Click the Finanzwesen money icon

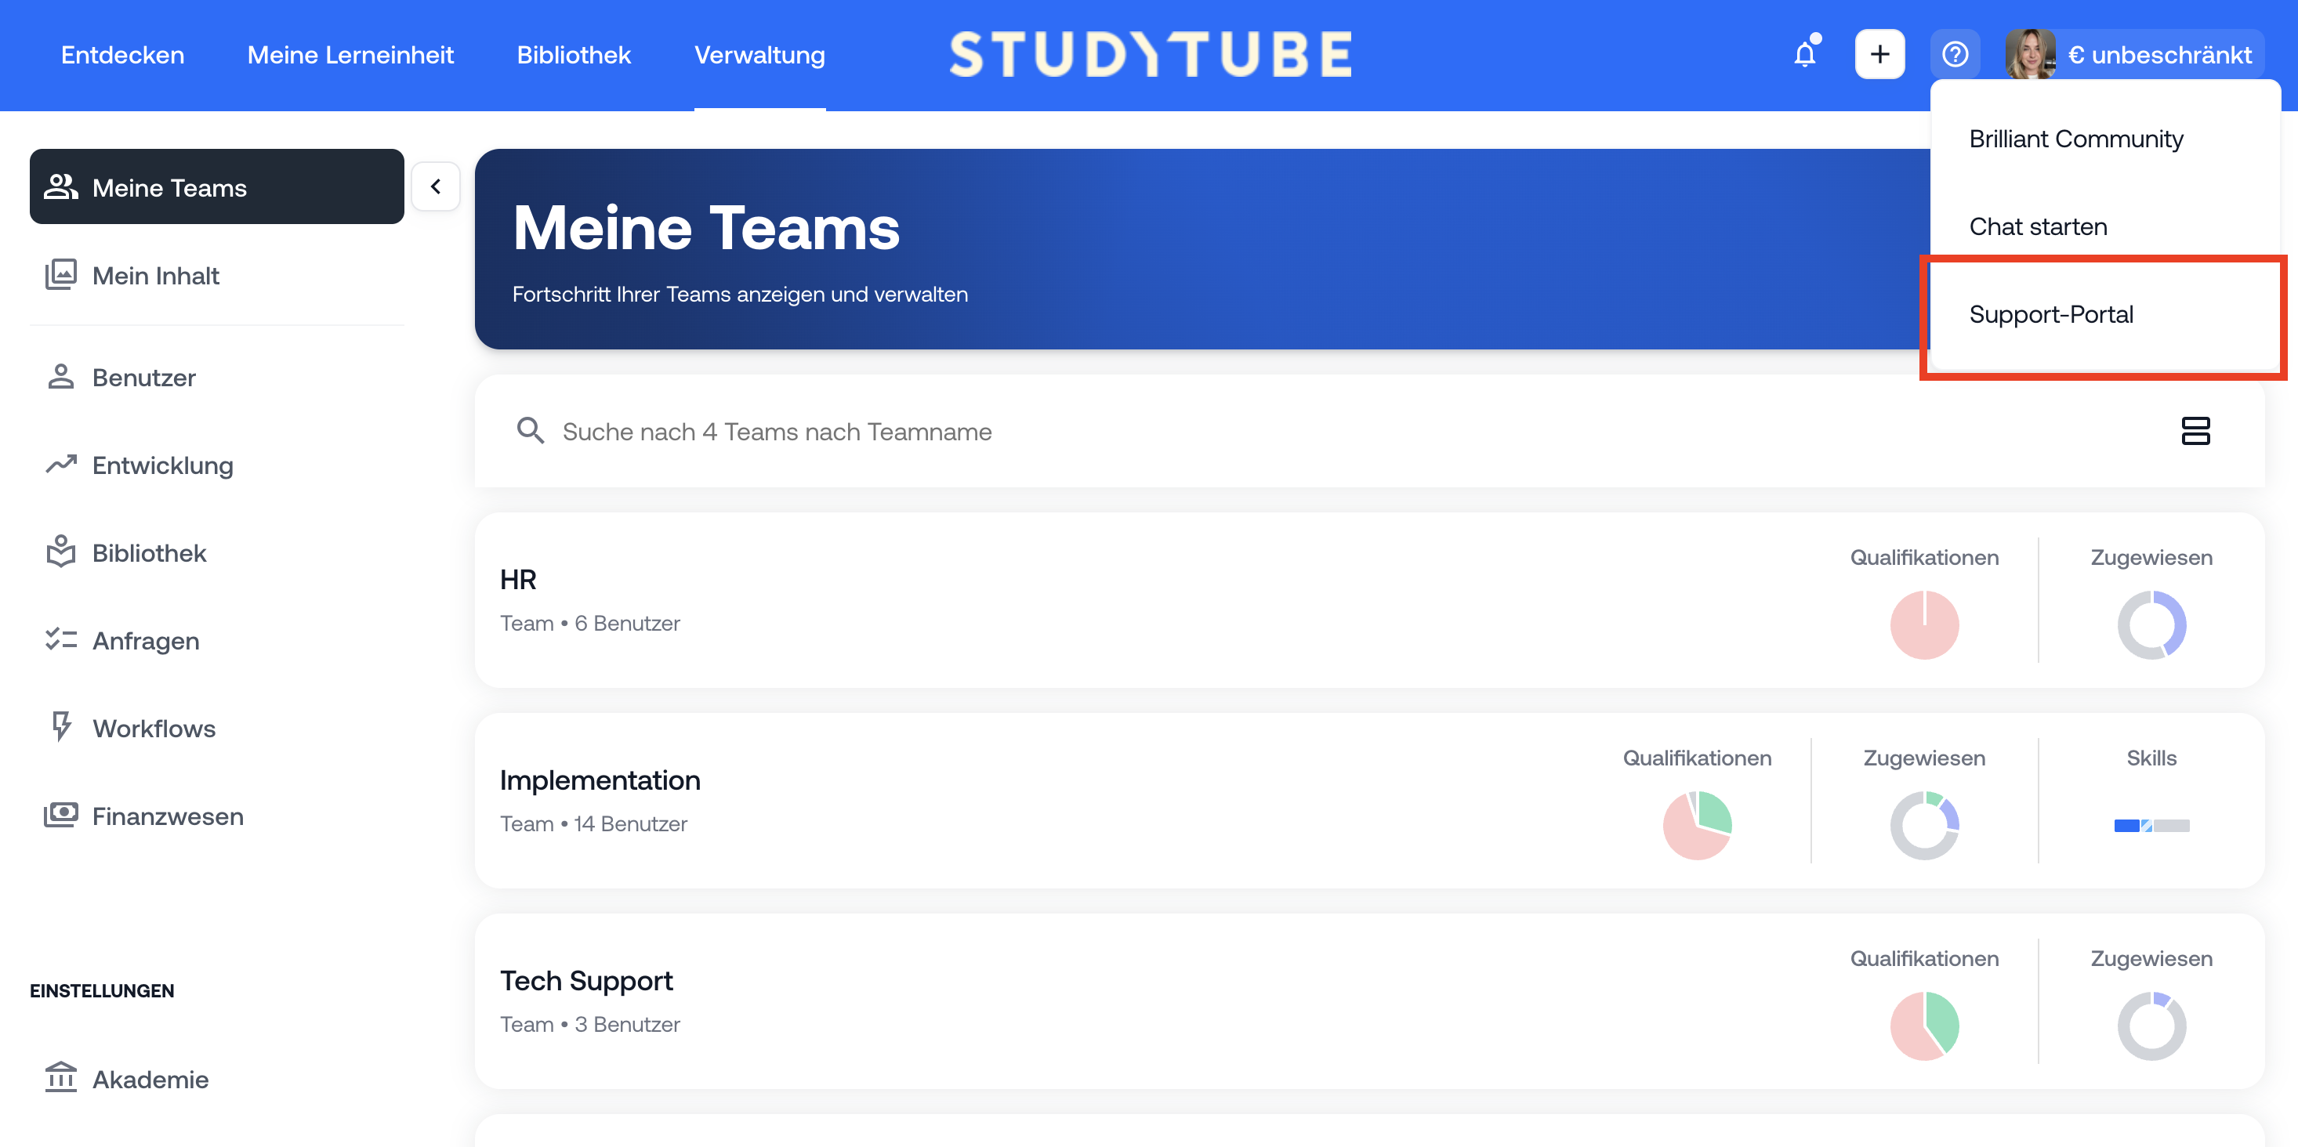[x=60, y=816]
